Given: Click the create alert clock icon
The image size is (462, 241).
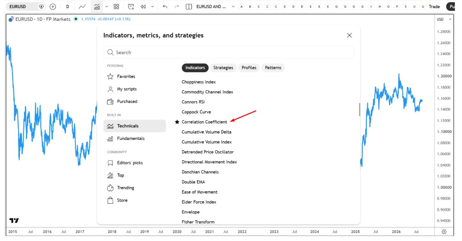Looking at the screenshot, I should click(x=131, y=6).
